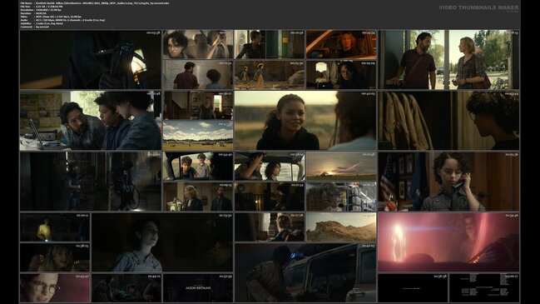The width and height of the screenshot is (540, 304).
Task: Select the File Name line in header
Action: click(x=95, y=3)
